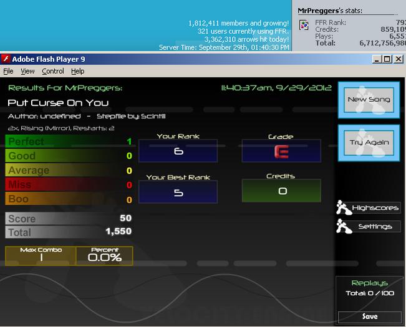
Task: Click the green Perfect score bar
Action: tap(69, 142)
